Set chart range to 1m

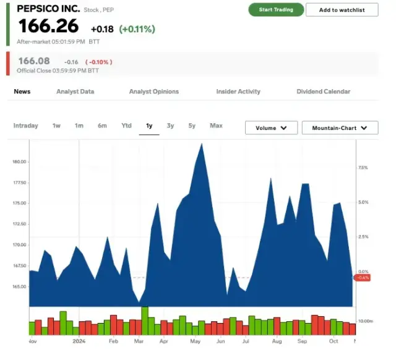pos(79,126)
